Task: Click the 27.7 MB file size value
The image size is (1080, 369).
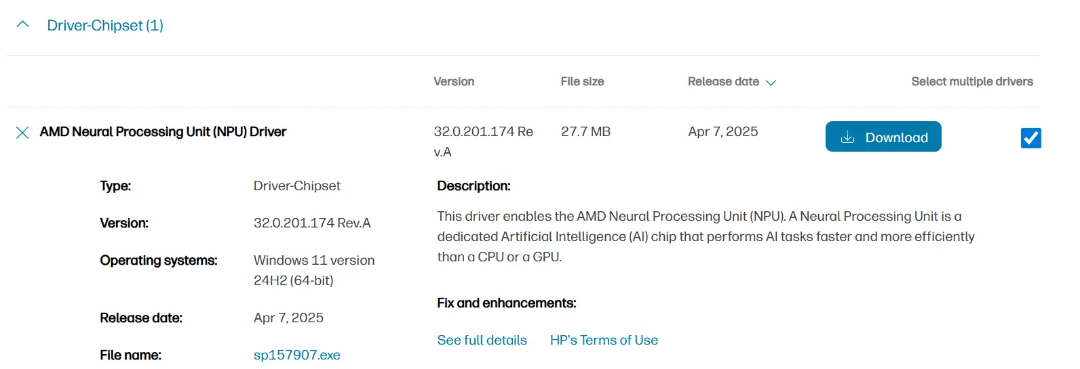Action: [x=585, y=132]
